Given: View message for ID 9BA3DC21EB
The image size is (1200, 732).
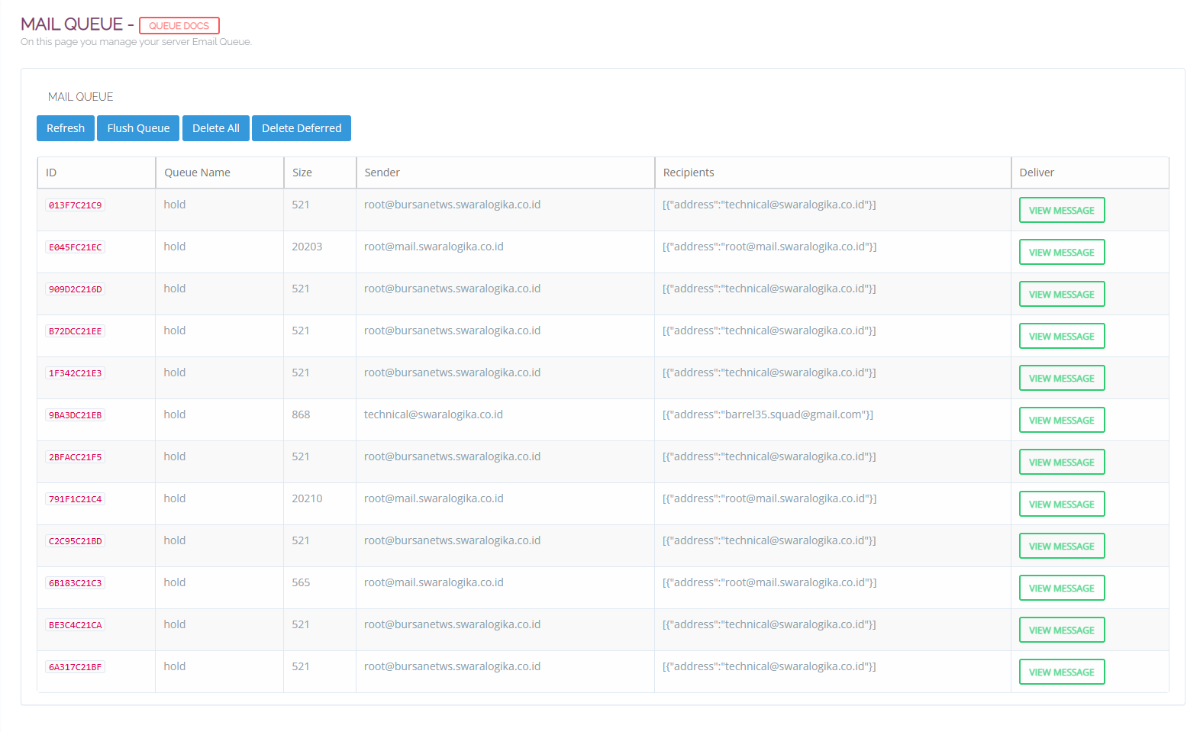Looking at the screenshot, I should coord(1062,420).
